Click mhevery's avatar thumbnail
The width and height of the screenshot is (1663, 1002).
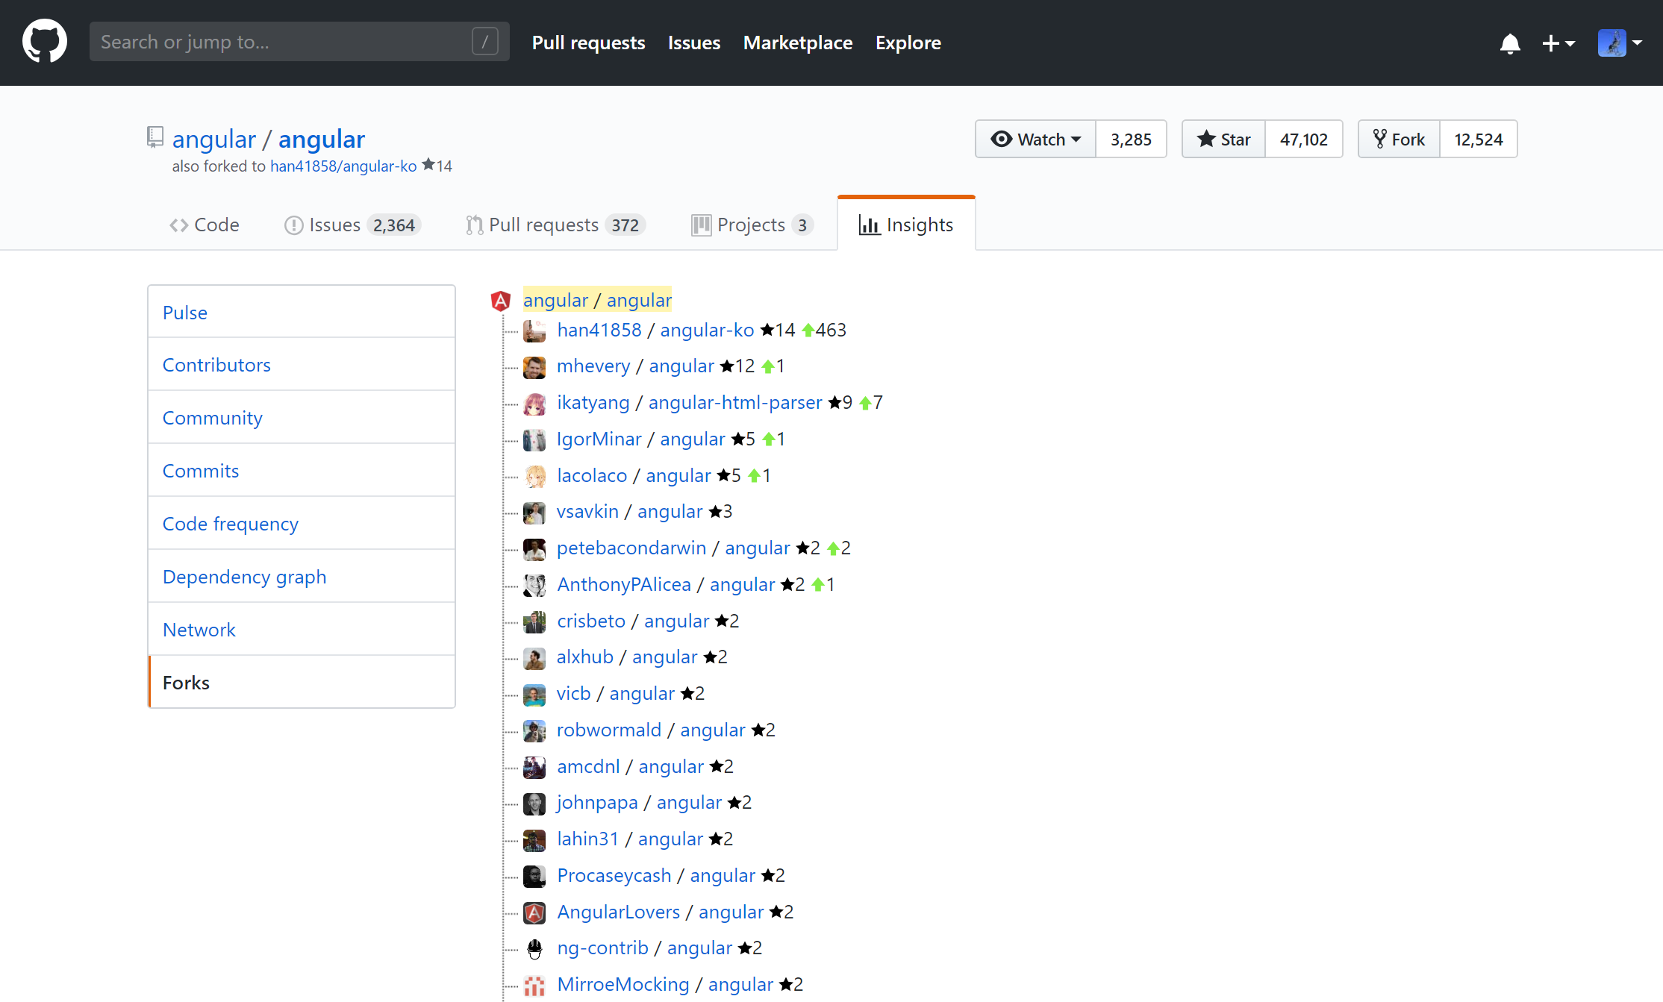click(x=534, y=366)
